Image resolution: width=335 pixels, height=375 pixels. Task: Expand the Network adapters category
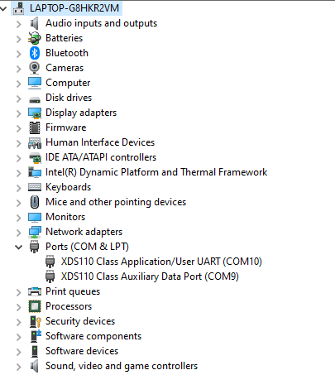[19, 233]
